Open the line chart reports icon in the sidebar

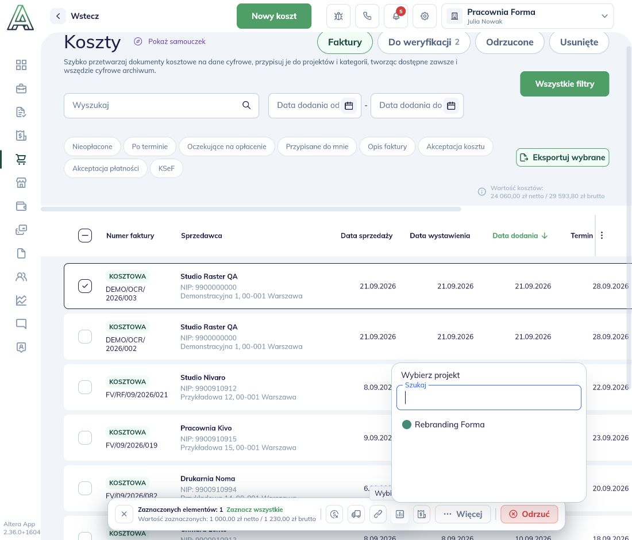tap(21, 300)
